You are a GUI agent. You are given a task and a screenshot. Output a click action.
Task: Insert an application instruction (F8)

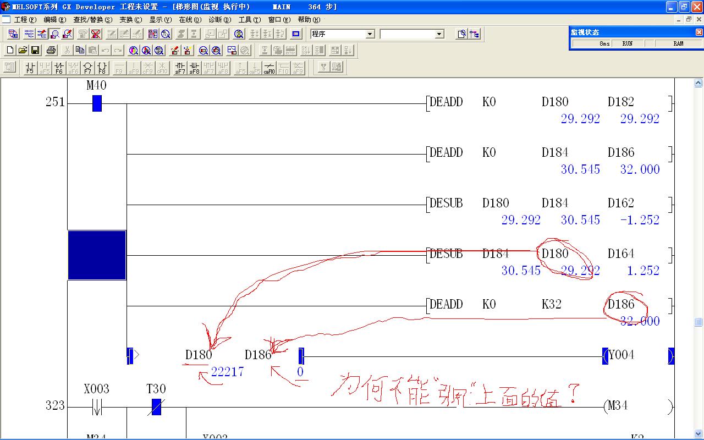coord(102,68)
